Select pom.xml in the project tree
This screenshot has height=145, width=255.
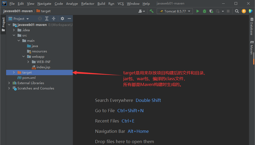[39, 78]
